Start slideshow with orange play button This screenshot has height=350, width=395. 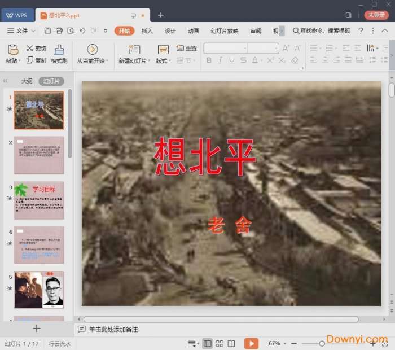(251, 343)
